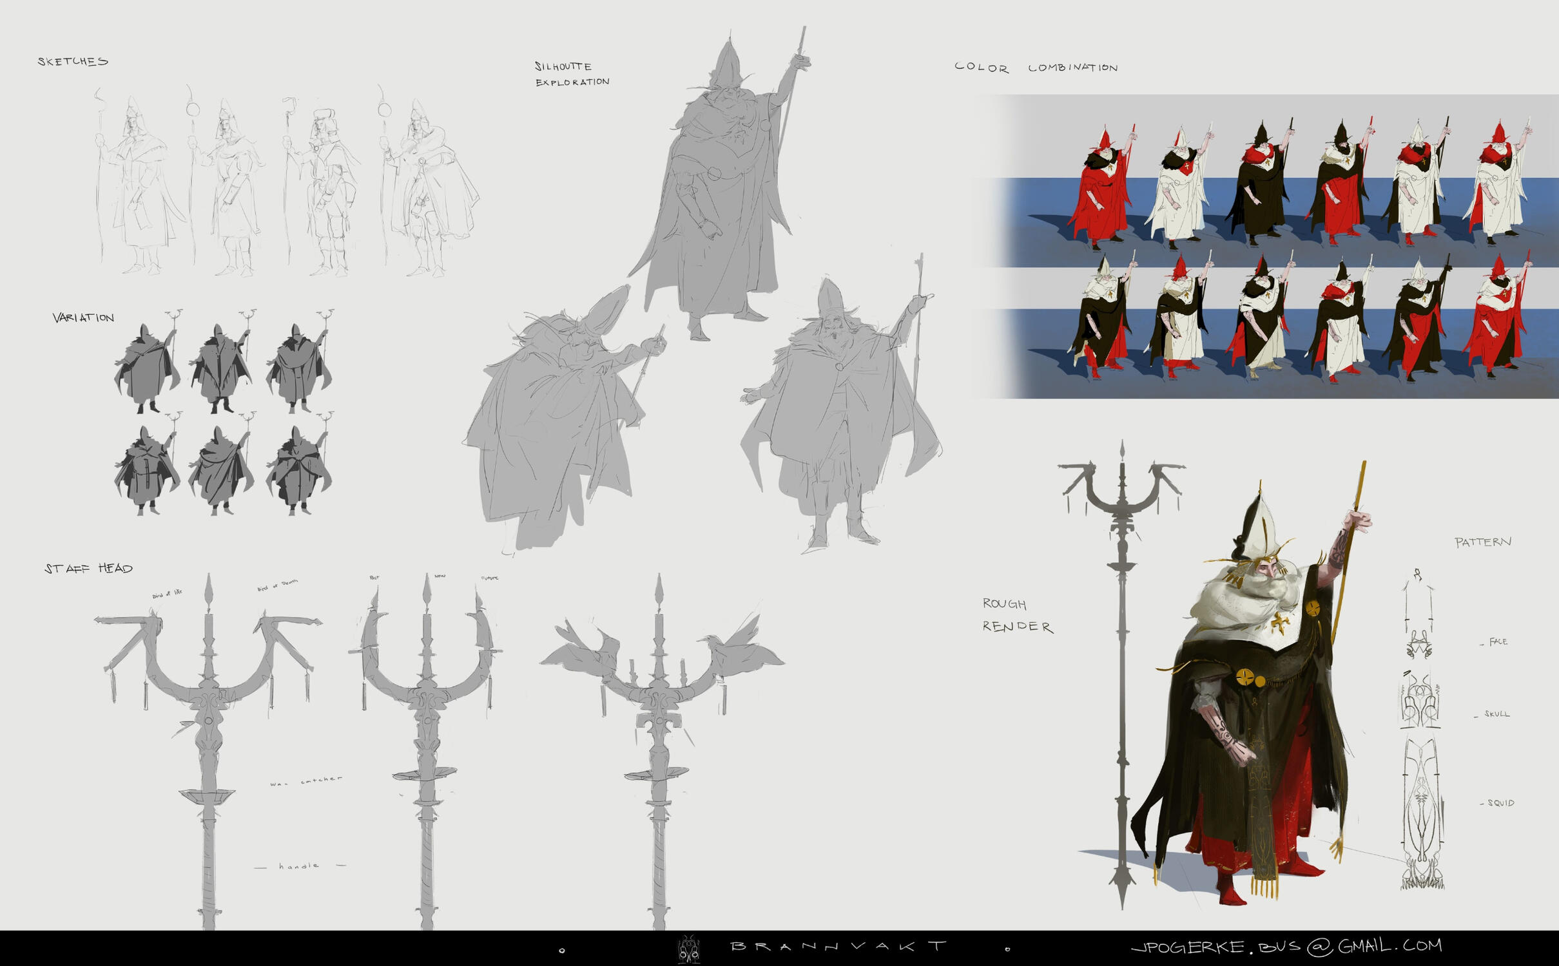The width and height of the screenshot is (1559, 966).
Task: Click the Brannvakt logo emblem in footer
Action: 689,949
